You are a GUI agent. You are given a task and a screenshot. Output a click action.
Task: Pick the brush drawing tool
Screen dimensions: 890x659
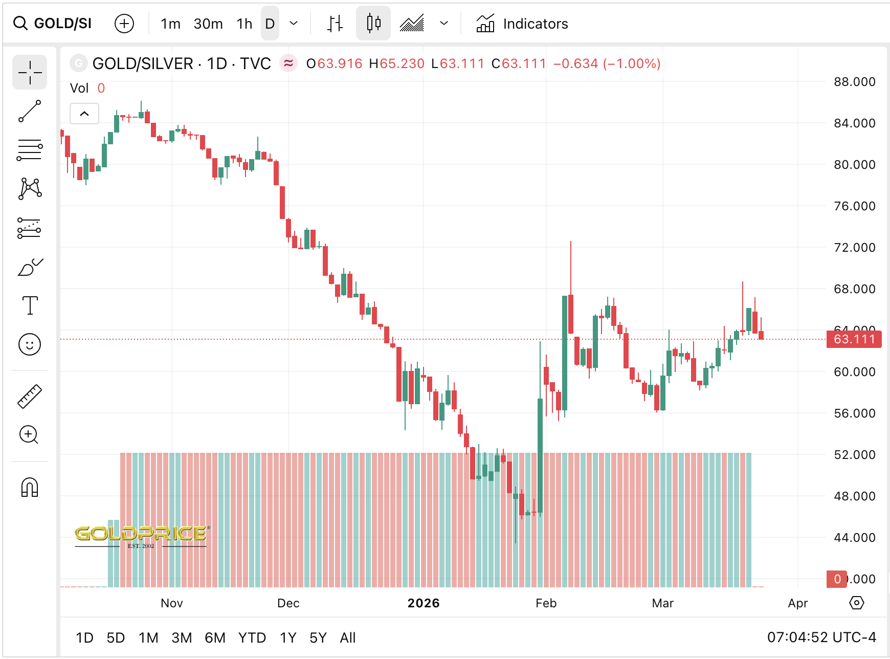[29, 267]
